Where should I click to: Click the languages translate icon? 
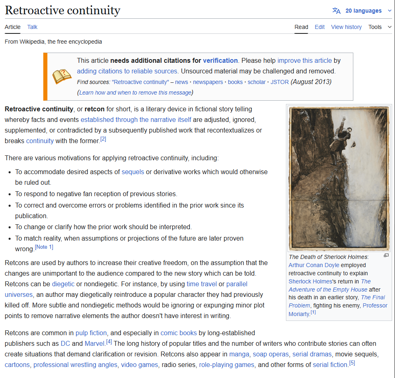pyautogui.click(x=336, y=11)
